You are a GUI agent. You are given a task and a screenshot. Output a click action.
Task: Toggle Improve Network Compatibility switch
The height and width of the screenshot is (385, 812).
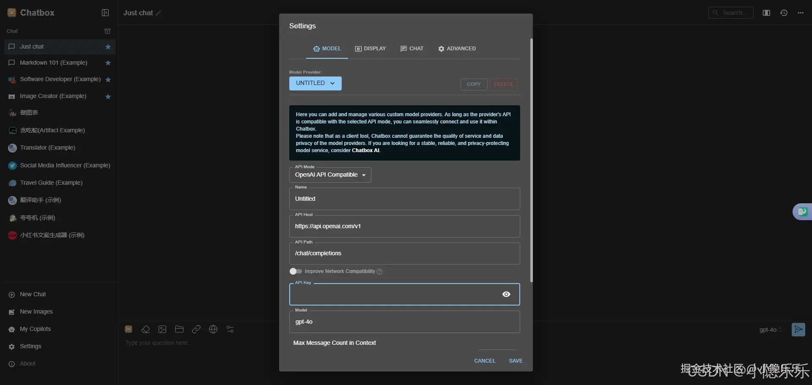(296, 271)
